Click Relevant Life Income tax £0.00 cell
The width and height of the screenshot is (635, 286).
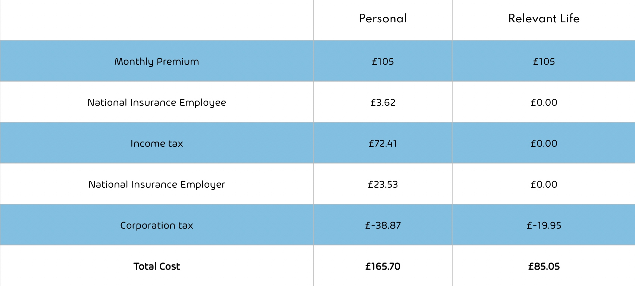tap(544, 143)
